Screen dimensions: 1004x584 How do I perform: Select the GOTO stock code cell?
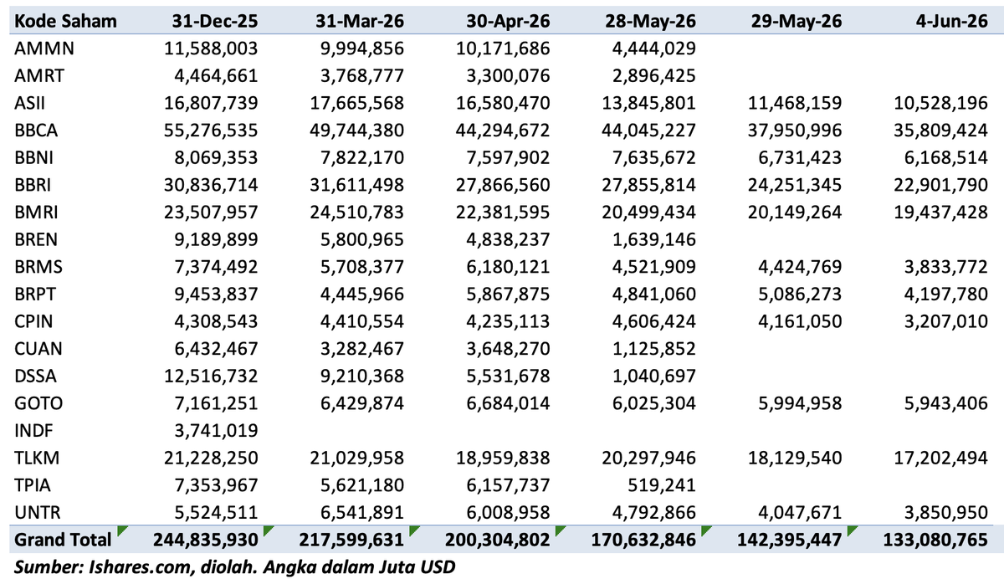pos(40,403)
